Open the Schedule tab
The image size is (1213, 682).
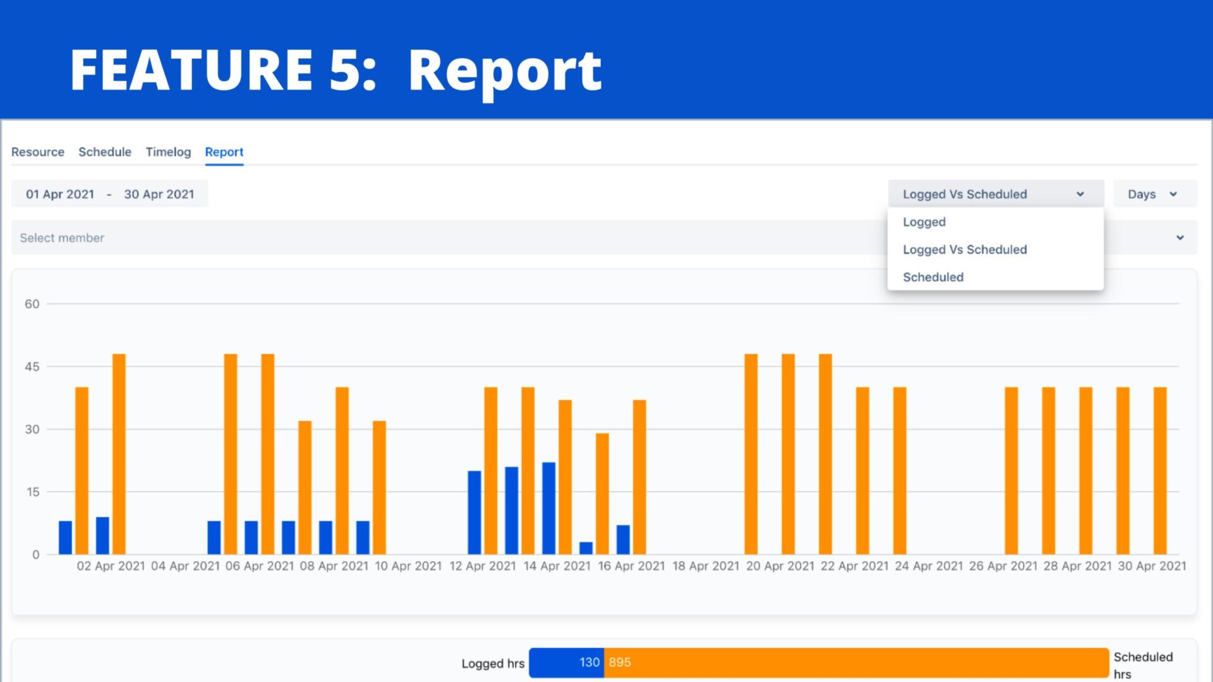click(105, 152)
